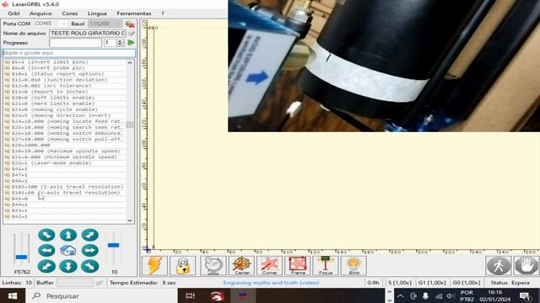Screen dimensions: 540x303
Task: Open the Ferramentas menu
Action: [134, 13]
